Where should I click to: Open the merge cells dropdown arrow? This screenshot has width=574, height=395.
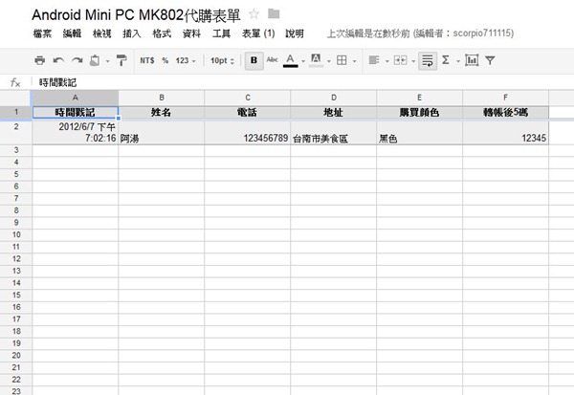click(413, 61)
